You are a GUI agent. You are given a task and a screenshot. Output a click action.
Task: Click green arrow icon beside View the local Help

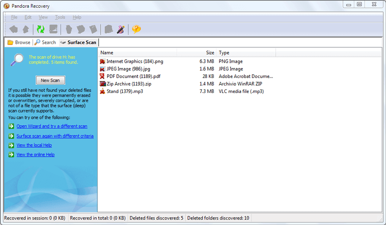[11, 145]
